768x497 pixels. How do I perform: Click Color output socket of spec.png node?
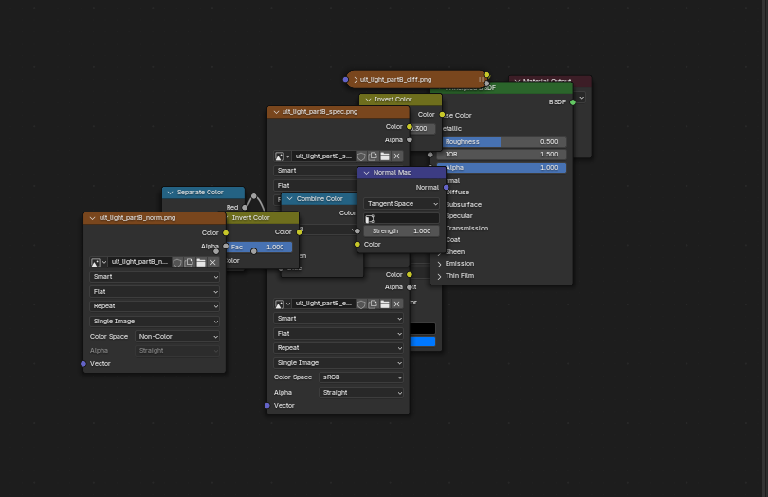click(x=410, y=127)
